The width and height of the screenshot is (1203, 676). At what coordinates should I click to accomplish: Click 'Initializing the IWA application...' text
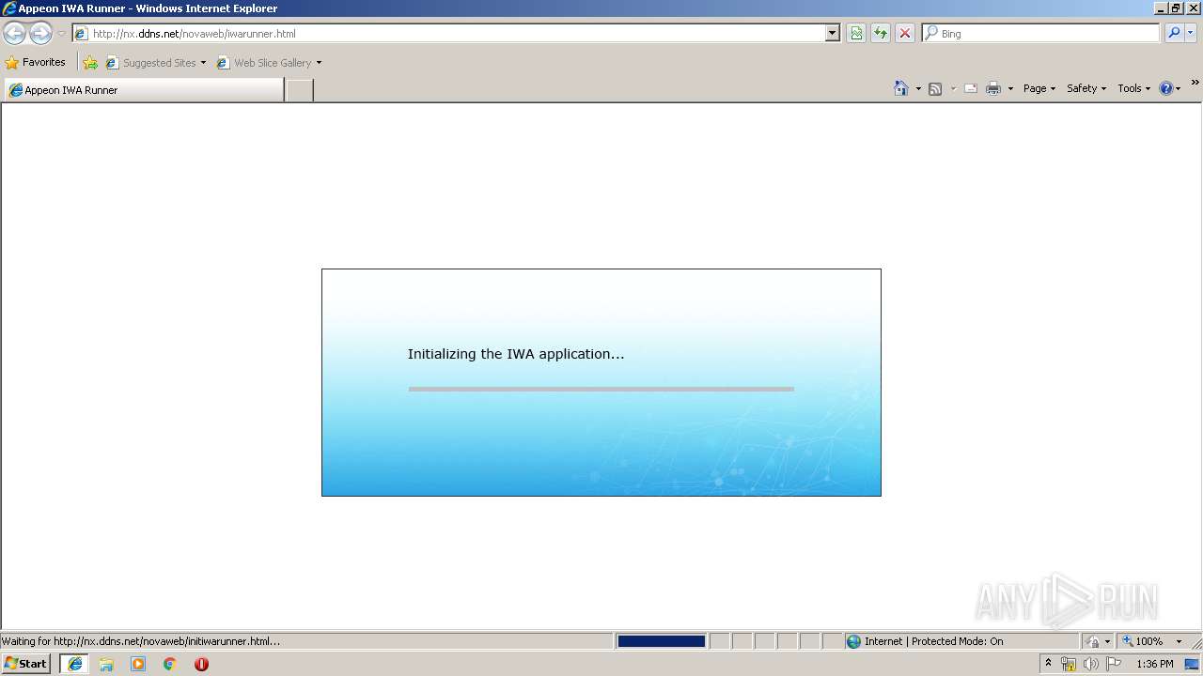[516, 354]
